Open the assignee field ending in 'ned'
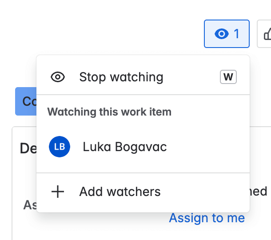Image resolution: width=271 pixels, height=240 pixels. point(259,191)
